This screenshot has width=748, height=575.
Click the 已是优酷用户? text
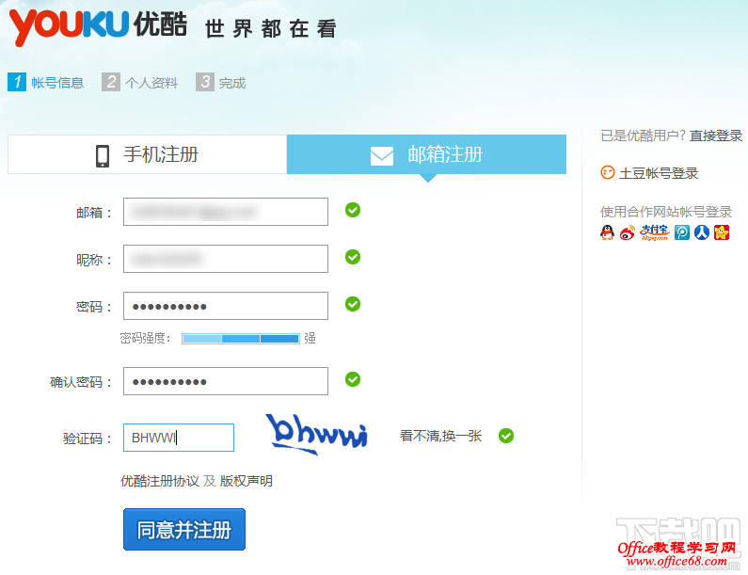pyautogui.click(x=643, y=136)
